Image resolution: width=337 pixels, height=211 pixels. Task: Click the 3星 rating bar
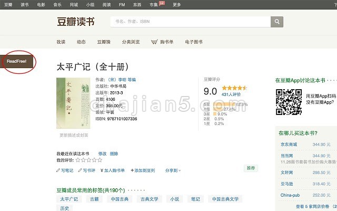click(x=215, y=114)
